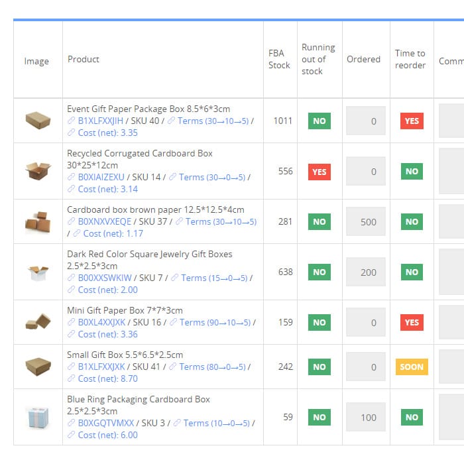The image size is (464, 464).
Task: Click the Running out of stock header
Action: tap(319, 59)
